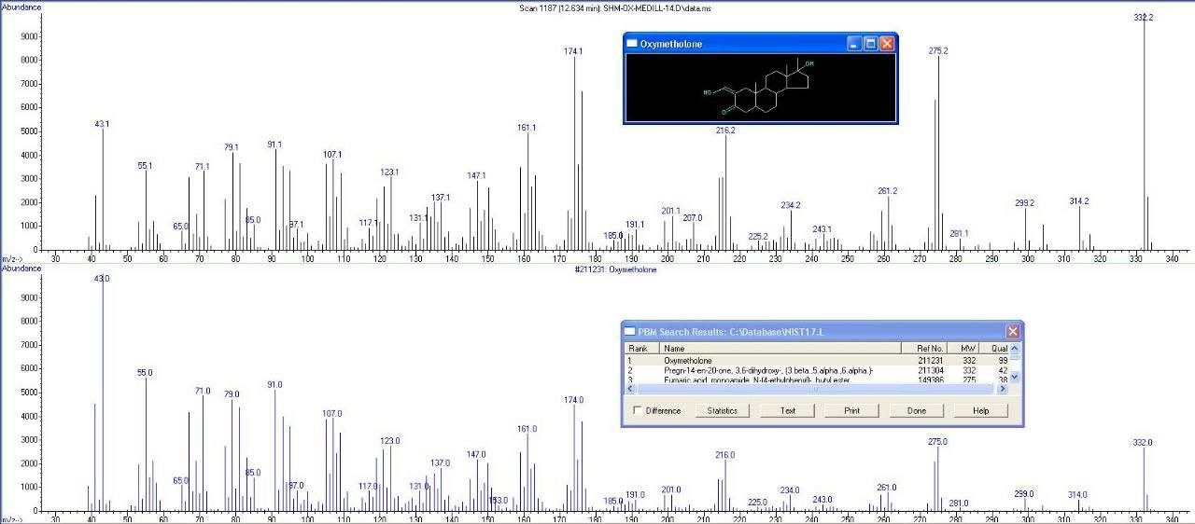
Task: Click the horizontal scrollbar left arrow
Action: coord(629,389)
